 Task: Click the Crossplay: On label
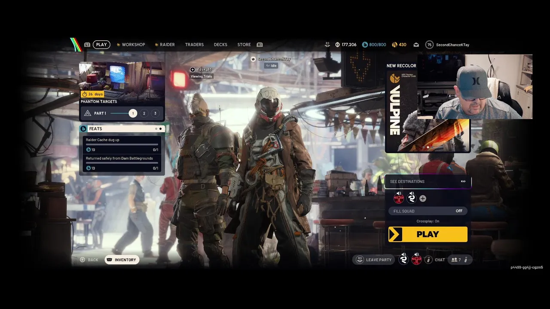428,221
